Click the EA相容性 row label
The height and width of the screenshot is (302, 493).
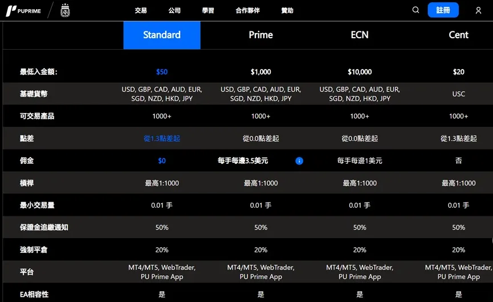pos(34,295)
